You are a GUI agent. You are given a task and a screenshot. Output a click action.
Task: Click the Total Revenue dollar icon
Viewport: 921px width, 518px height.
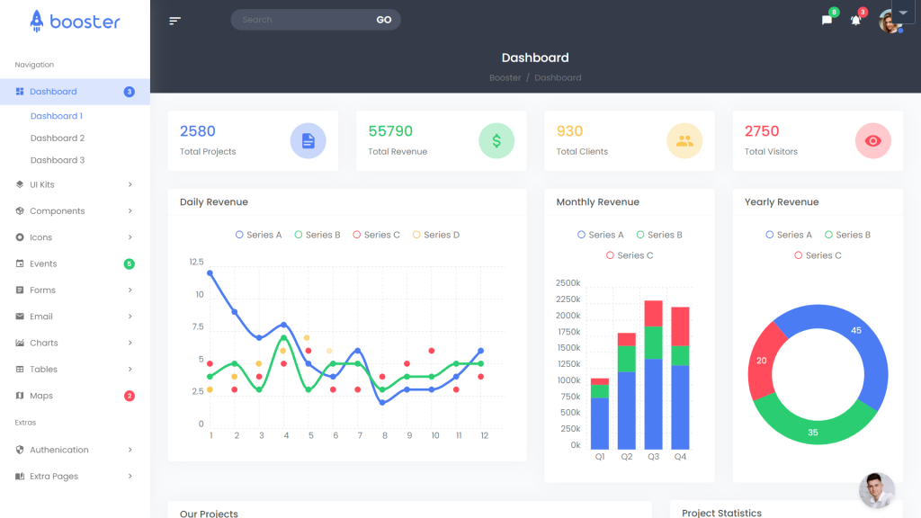click(x=496, y=140)
